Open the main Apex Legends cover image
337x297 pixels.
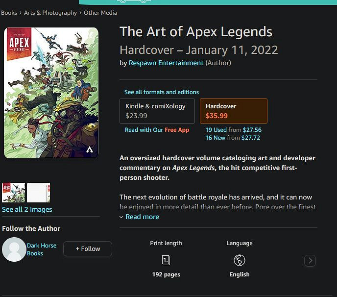click(x=51, y=93)
